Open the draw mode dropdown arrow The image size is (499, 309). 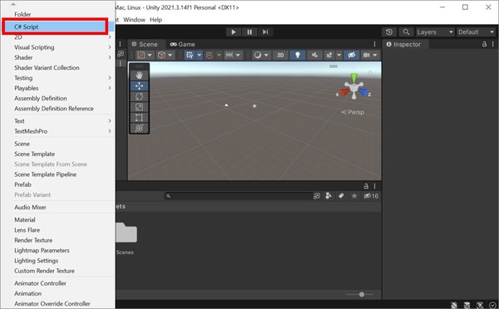(266, 55)
